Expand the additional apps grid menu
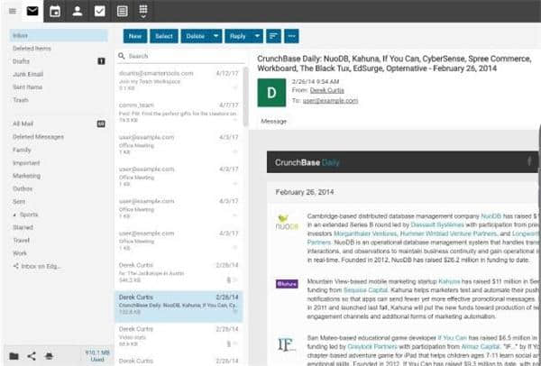541x366 pixels. click(144, 11)
